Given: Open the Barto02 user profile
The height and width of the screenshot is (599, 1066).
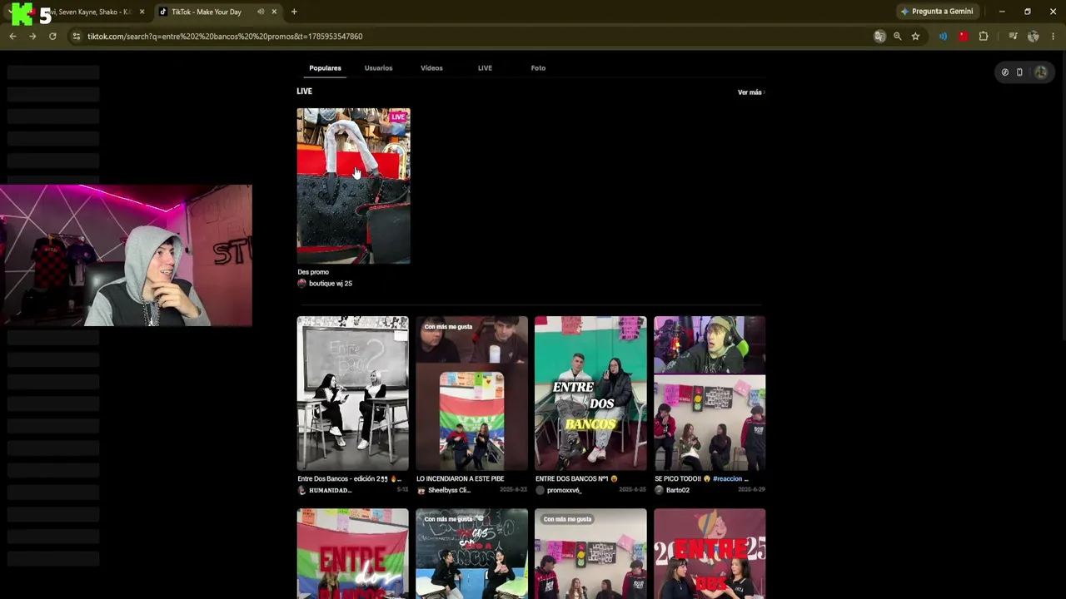Looking at the screenshot, I should click(x=677, y=491).
